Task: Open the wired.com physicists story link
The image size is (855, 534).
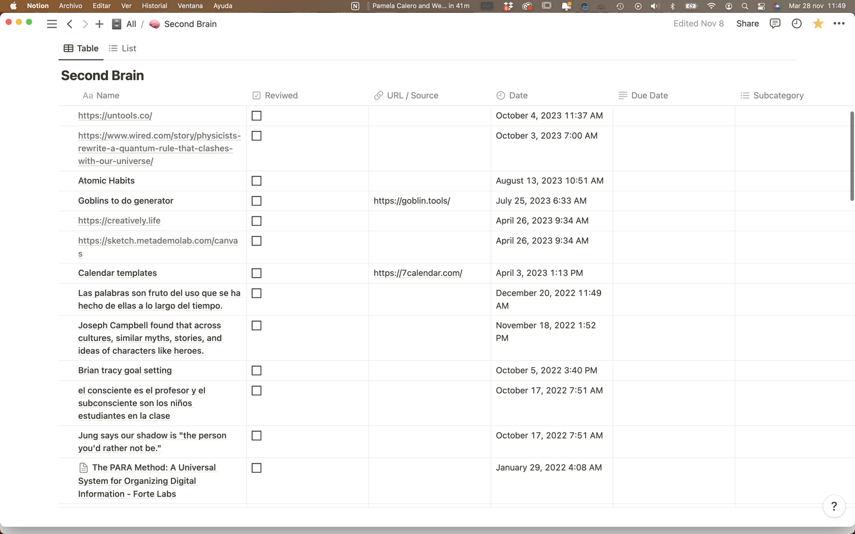Action: pyautogui.click(x=160, y=149)
